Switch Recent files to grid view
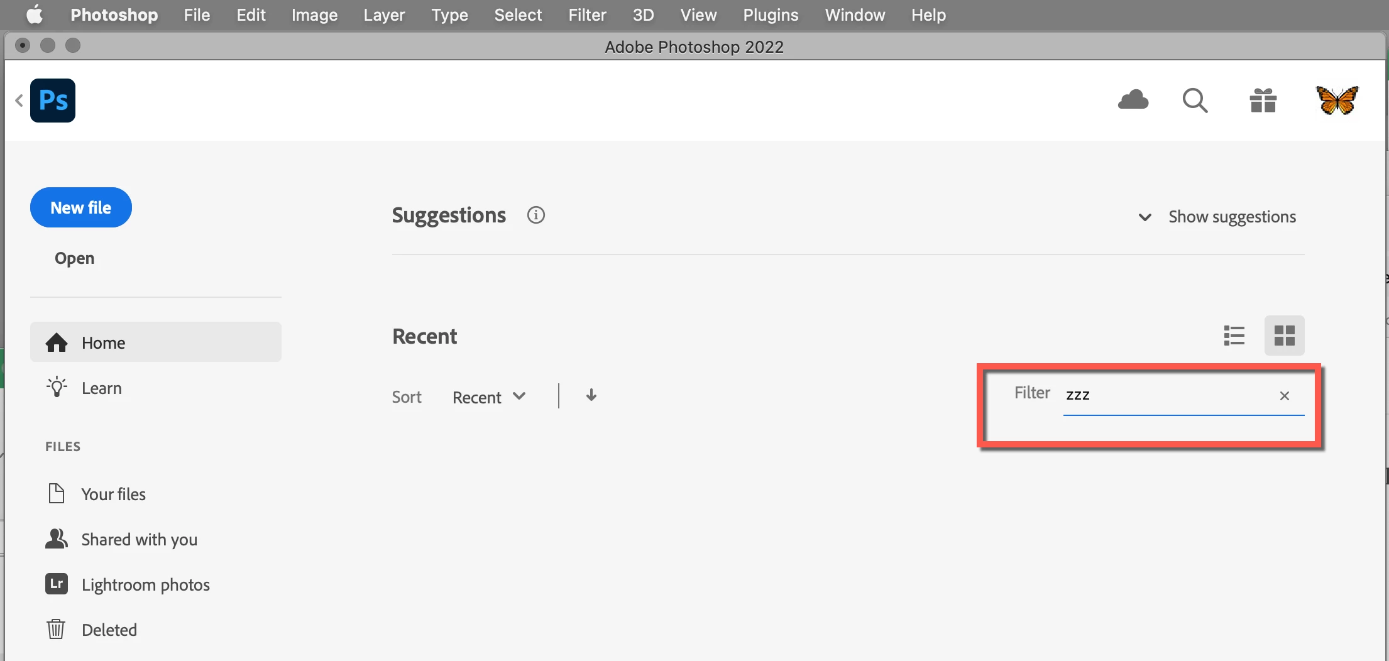1389x661 pixels. coord(1284,336)
